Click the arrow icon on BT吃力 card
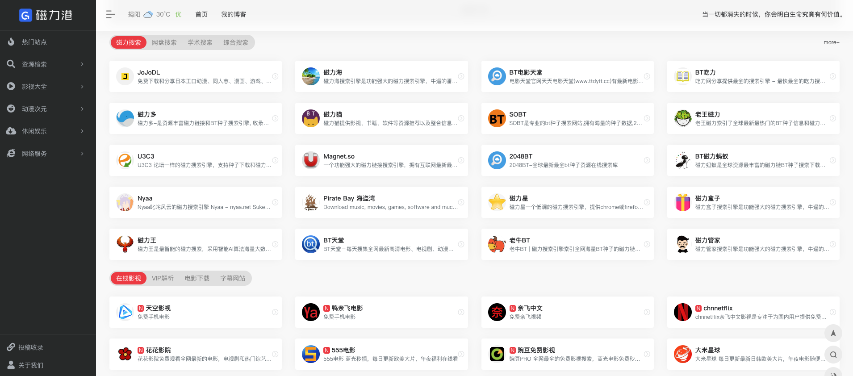This screenshot has height=376, width=853. click(833, 76)
